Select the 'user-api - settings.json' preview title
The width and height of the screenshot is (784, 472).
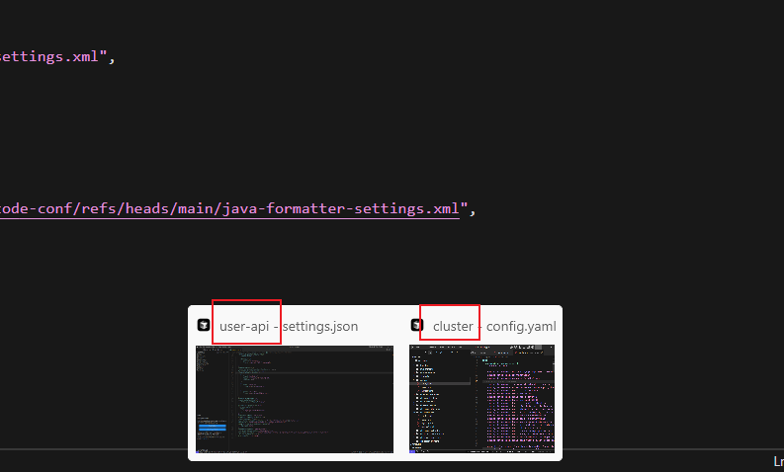[289, 326]
